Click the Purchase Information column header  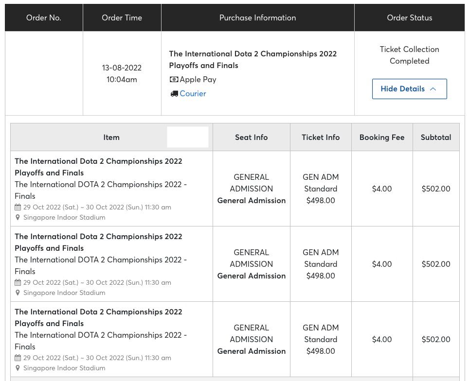coord(257,17)
